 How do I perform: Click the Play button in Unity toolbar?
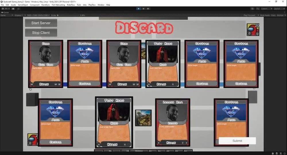pos(139,9)
